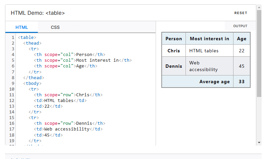Place cursor on the opening <table> tag line
The width and height of the screenshot is (265, 159).
coord(27,38)
